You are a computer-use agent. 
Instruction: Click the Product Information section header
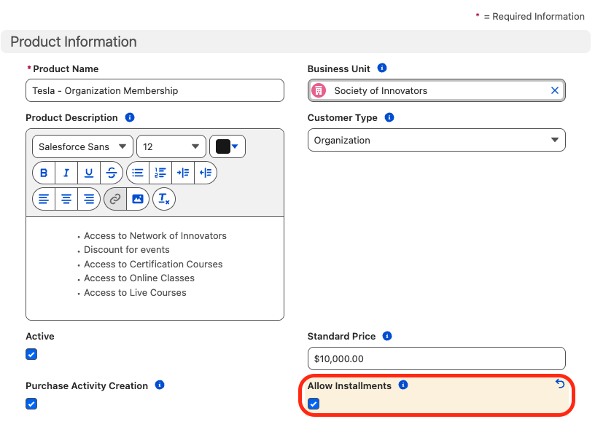pos(295,42)
